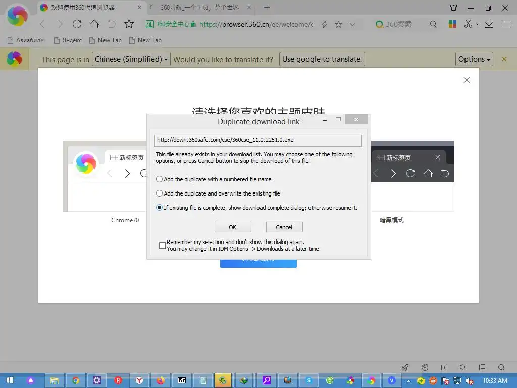This screenshot has width=517, height=388.
Task: Click the blue start button behind dialog
Action: tap(258, 263)
